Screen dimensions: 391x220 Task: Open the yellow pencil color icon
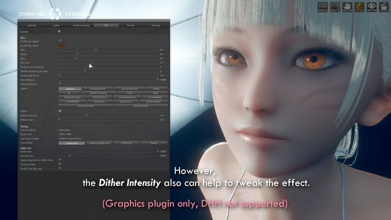pos(359,7)
